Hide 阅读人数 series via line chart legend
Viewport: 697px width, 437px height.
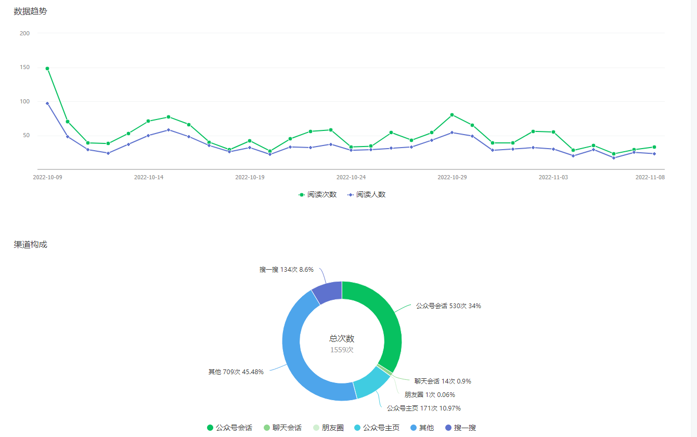click(366, 194)
